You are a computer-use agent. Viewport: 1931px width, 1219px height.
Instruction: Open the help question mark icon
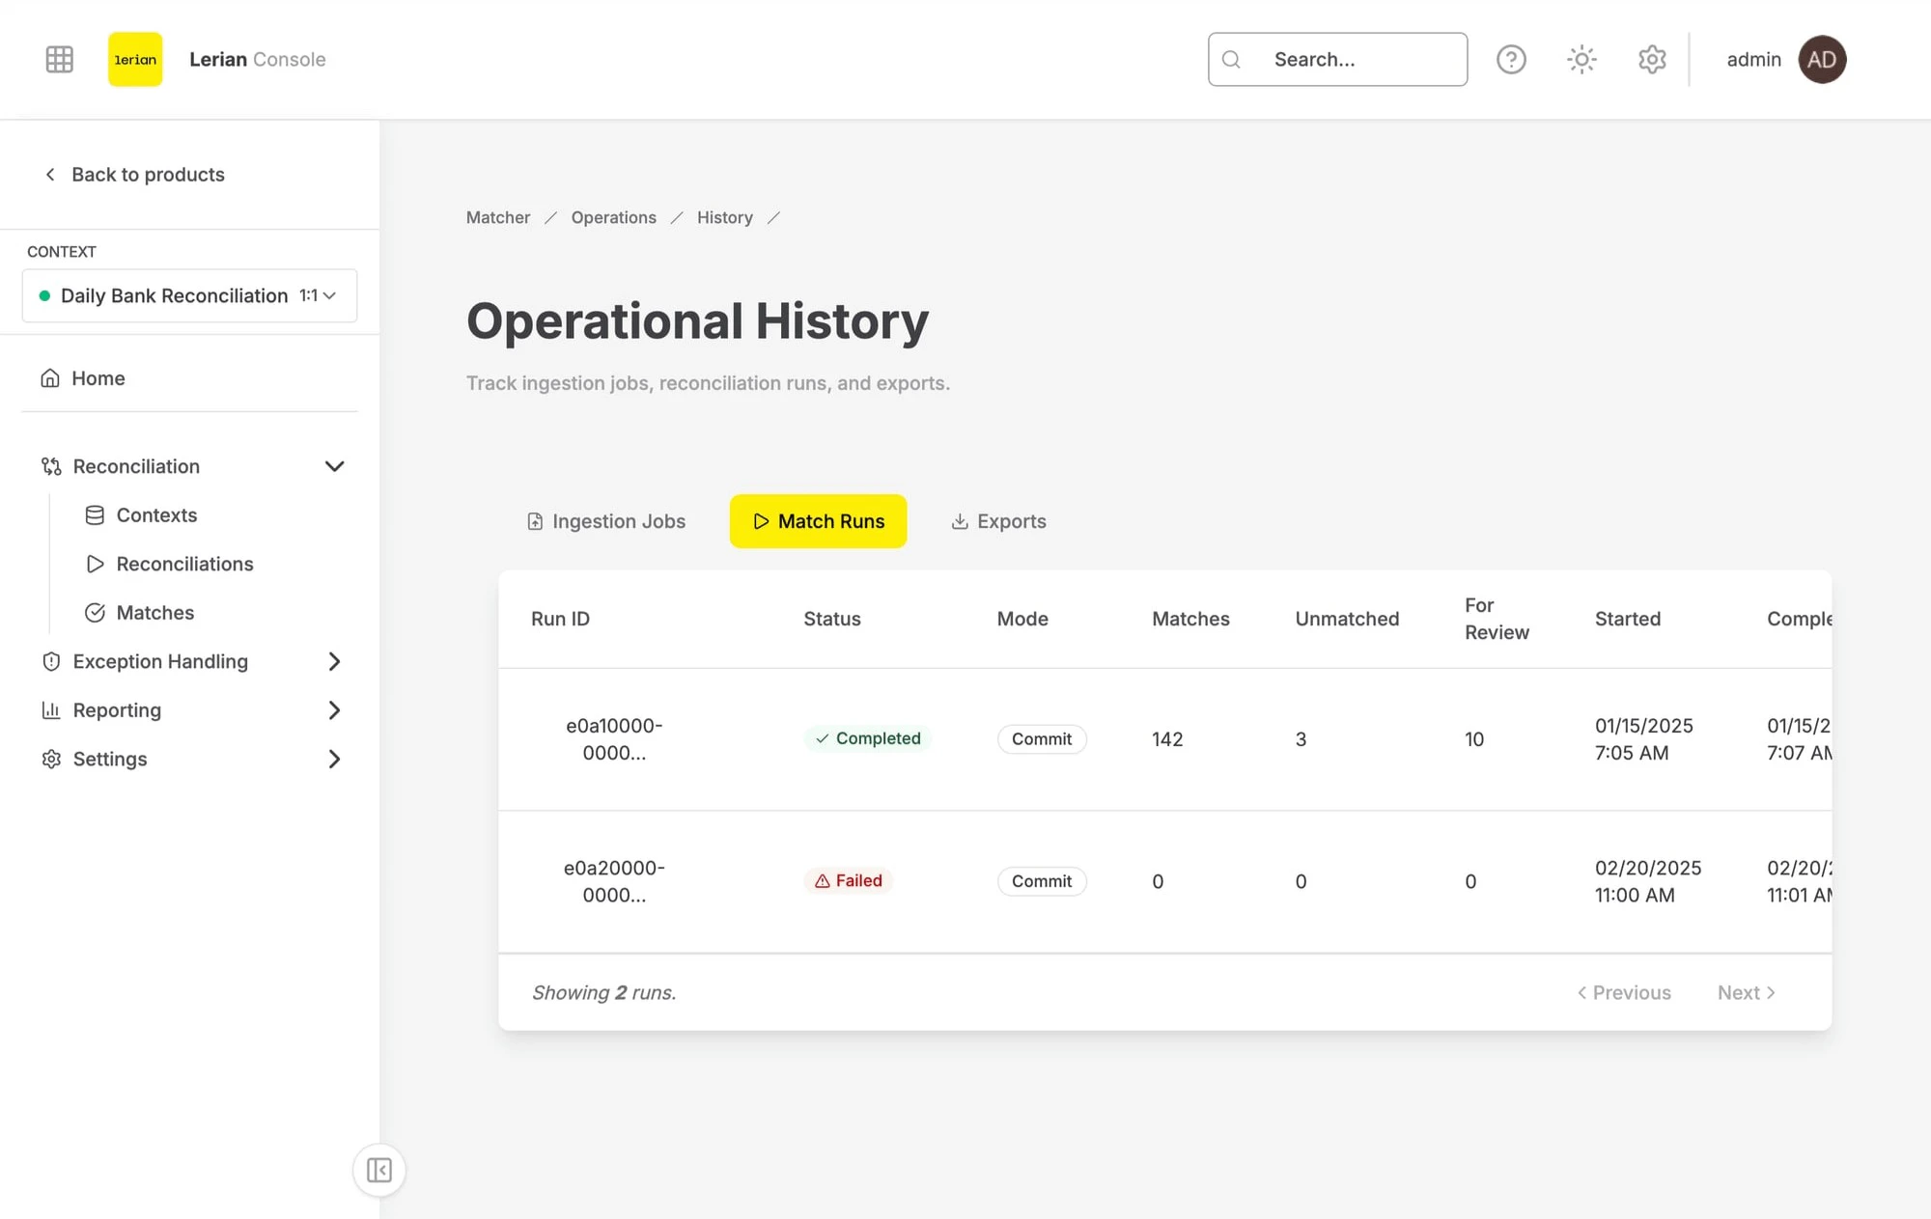pyautogui.click(x=1511, y=60)
